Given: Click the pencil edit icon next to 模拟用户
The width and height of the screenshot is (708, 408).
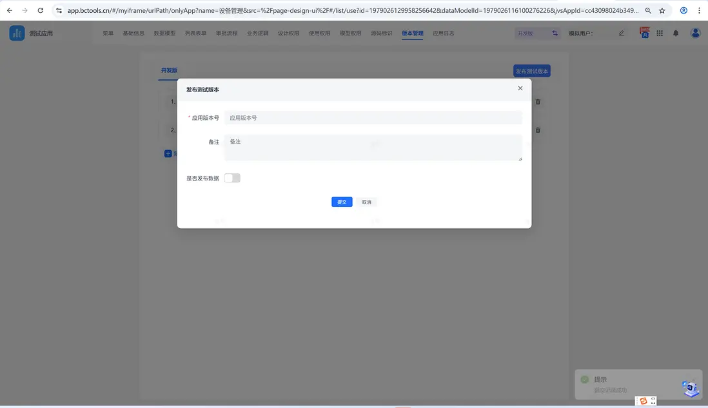Looking at the screenshot, I should point(622,33).
